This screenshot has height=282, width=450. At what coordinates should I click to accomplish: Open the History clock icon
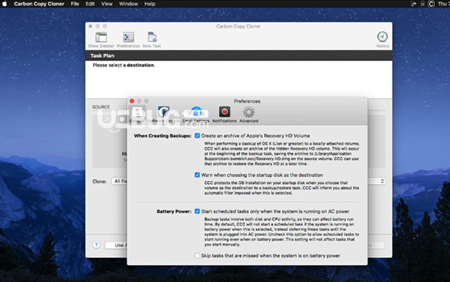(382, 37)
